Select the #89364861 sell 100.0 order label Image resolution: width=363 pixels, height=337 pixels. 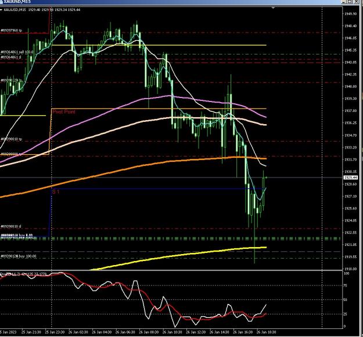pyautogui.click(x=17, y=52)
